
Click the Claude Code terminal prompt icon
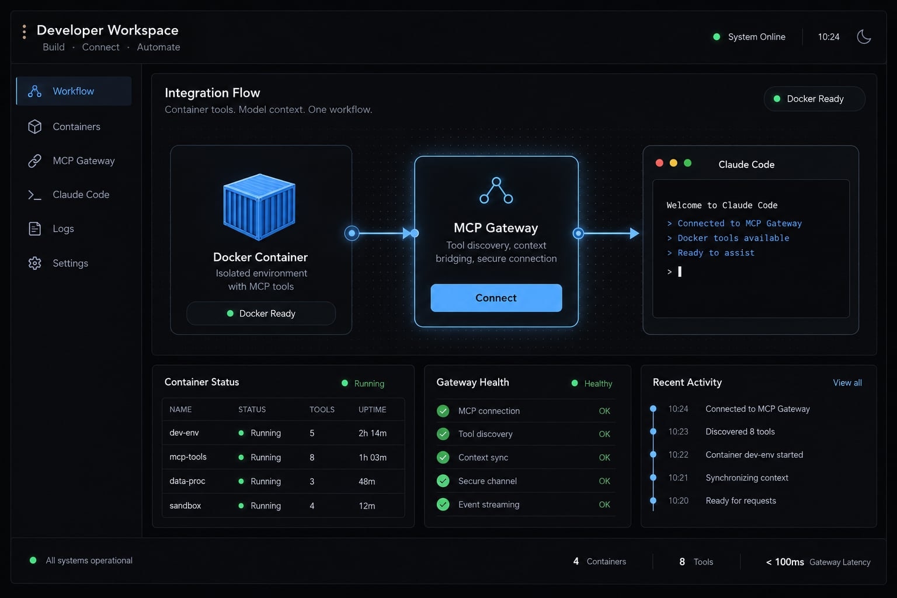(x=34, y=195)
